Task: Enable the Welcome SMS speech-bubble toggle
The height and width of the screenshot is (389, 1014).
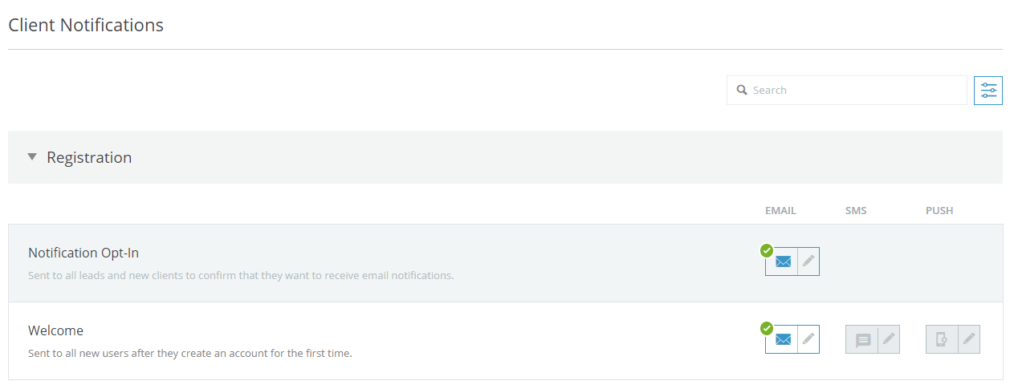Action: 862,339
